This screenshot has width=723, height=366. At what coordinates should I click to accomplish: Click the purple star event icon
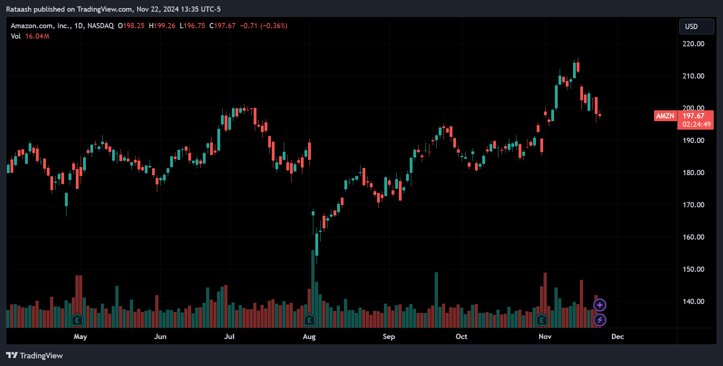(600, 305)
